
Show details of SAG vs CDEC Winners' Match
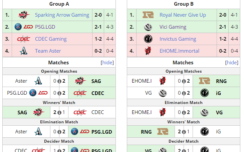[x=59, y=112]
